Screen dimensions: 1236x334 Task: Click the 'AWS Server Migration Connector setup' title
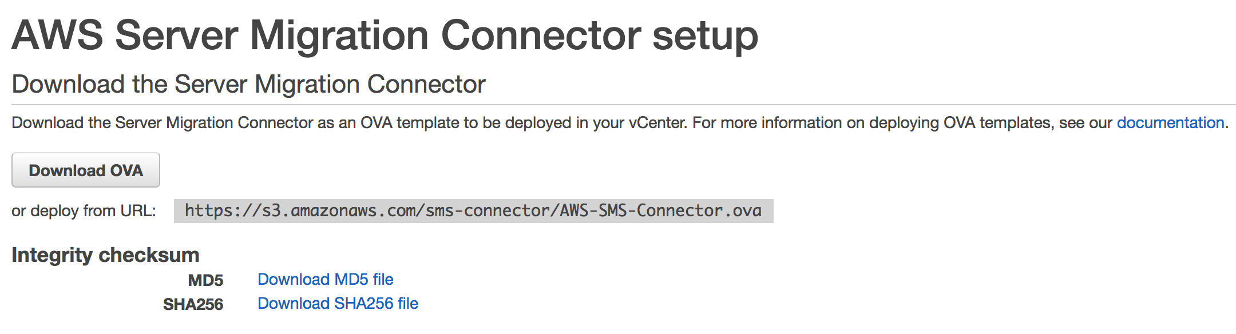point(385,35)
